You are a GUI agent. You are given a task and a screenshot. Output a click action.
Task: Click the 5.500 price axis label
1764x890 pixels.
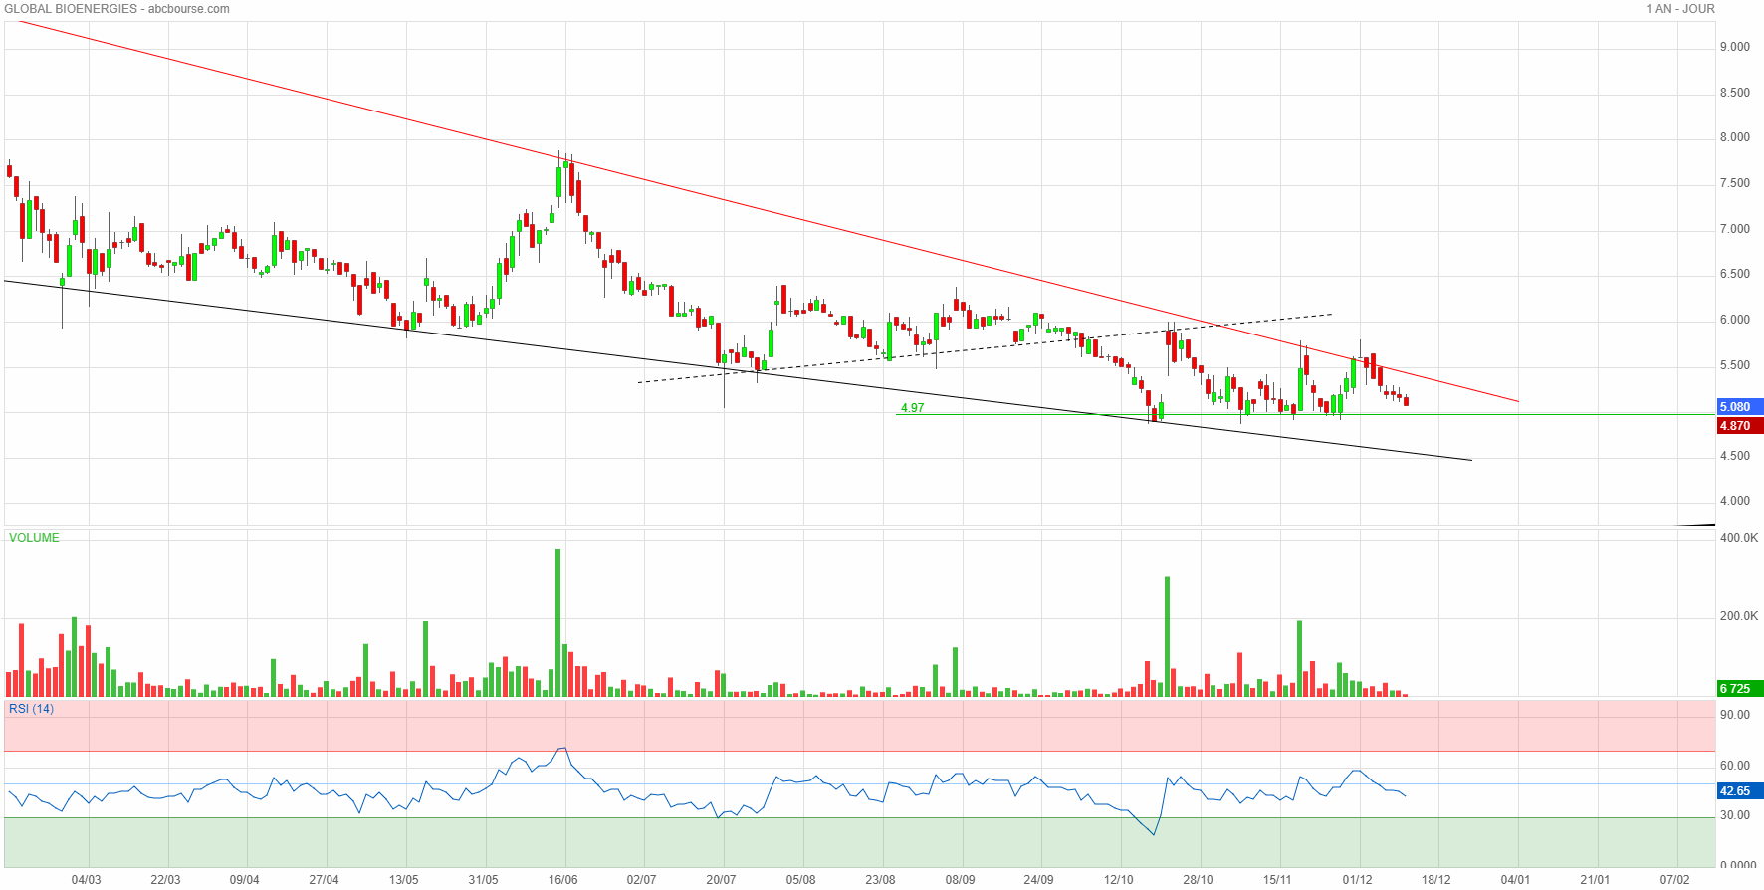click(x=1735, y=365)
